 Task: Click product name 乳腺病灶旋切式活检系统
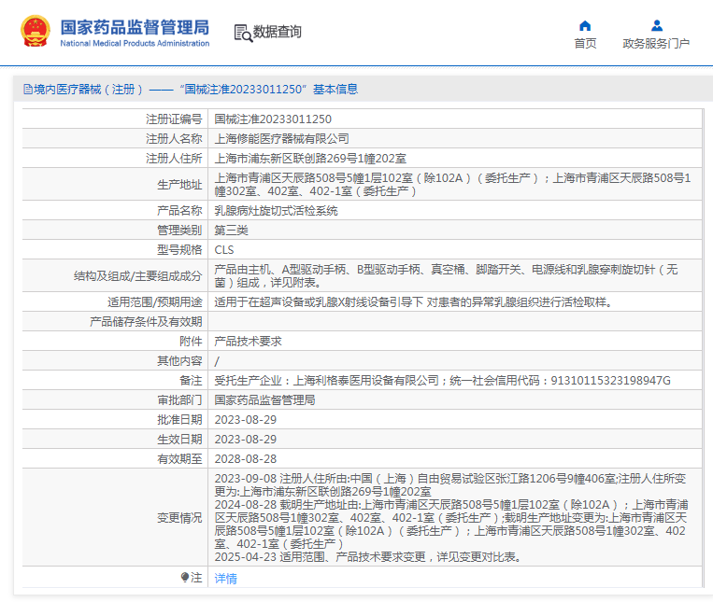click(x=276, y=211)
